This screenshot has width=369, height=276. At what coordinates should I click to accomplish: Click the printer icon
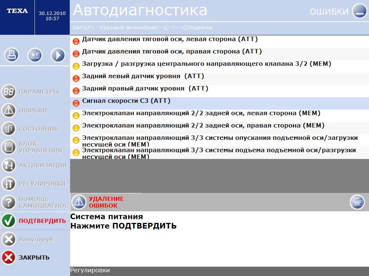[x=11, y=55]
